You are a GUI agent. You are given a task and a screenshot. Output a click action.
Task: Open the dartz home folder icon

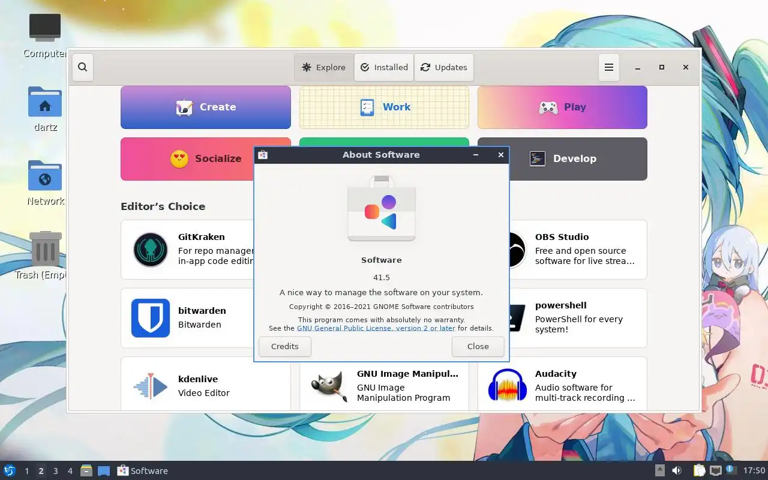(45, 102)
